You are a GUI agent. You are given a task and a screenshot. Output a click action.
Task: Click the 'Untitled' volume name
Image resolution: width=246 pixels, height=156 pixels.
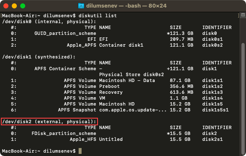click(x=111, y=139)
